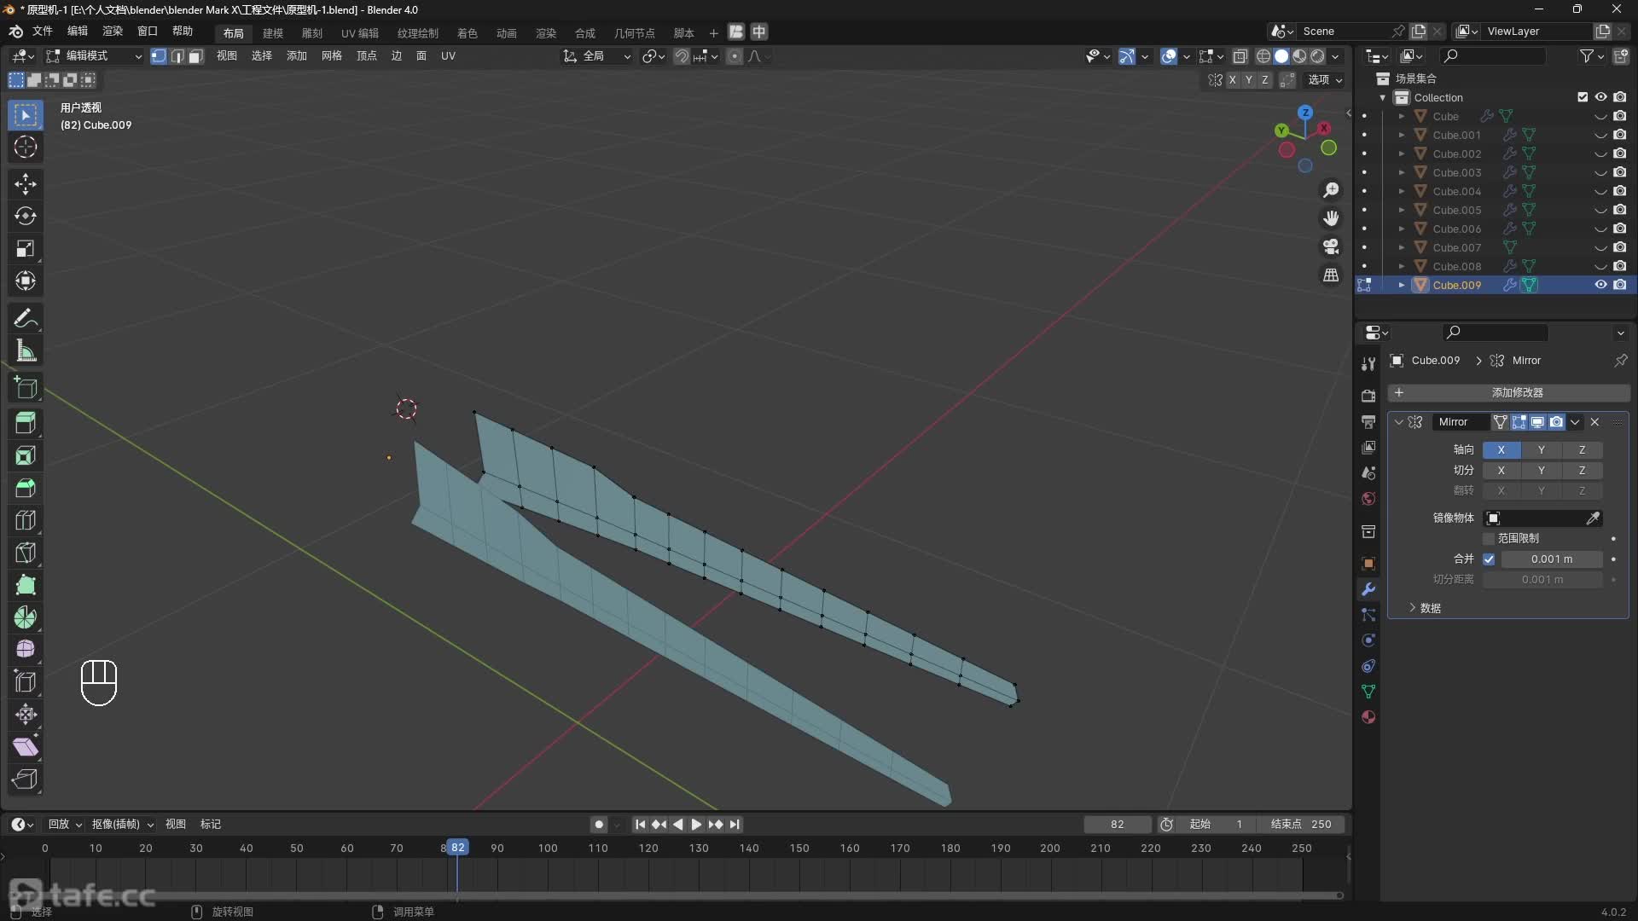Image resolution: width=1638 pixels, height=921 pixels.
Task: Toggle the clipping range limit checkbox
Action: (1489, 539)
